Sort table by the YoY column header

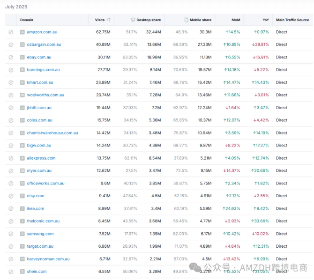[265, 20]
